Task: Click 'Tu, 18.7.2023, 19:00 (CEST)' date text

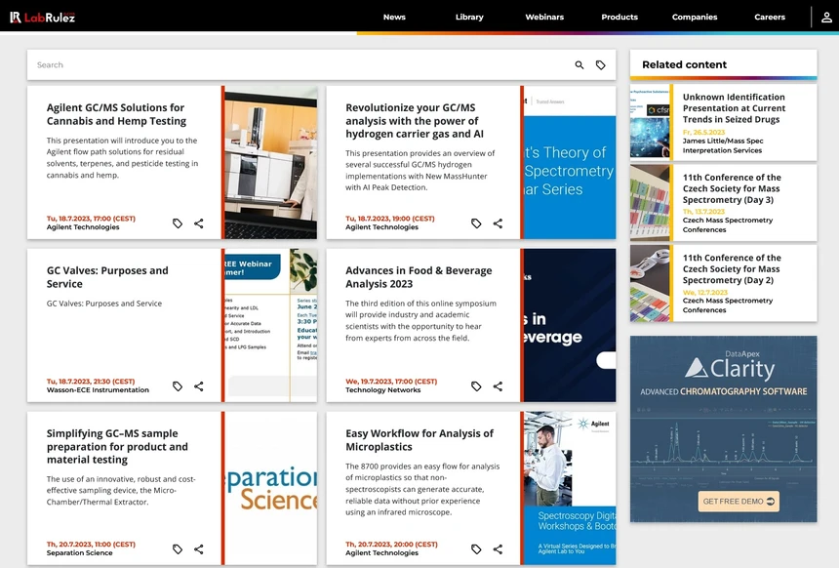Action: 390,219
